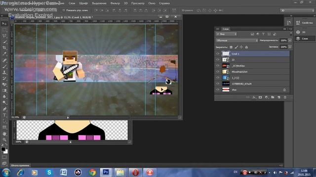316x177 pixels.
Task: Open the Слои menu
Action: (72, 3)
